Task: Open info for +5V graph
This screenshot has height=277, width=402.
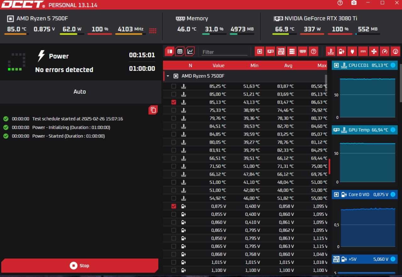Action: (393, 259)
